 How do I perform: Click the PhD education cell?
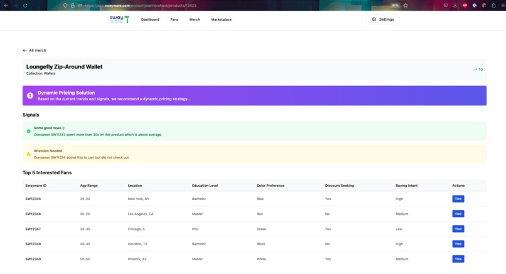pos(195,229)
